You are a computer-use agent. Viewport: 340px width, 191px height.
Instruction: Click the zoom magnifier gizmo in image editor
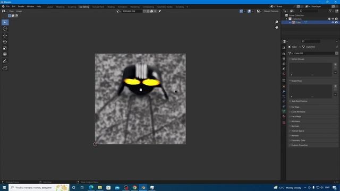276,22
